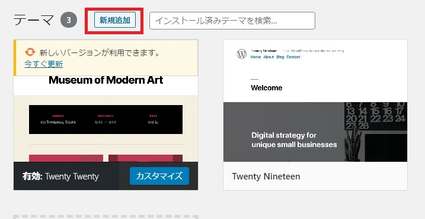The image size is (425, 219).
Task: Click the update available refresh icon
Action: [30, 52]
